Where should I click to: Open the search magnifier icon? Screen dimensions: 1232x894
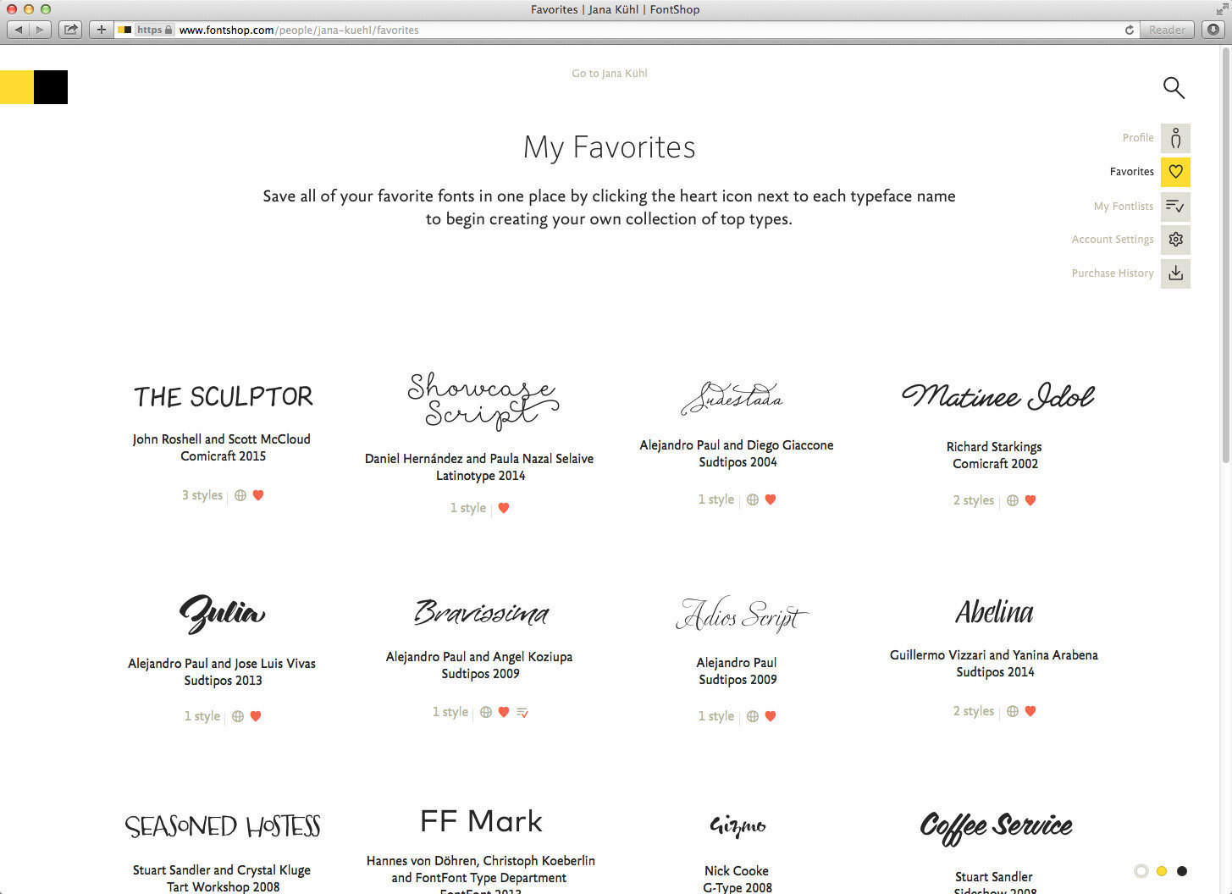(x=1174, y=87)
